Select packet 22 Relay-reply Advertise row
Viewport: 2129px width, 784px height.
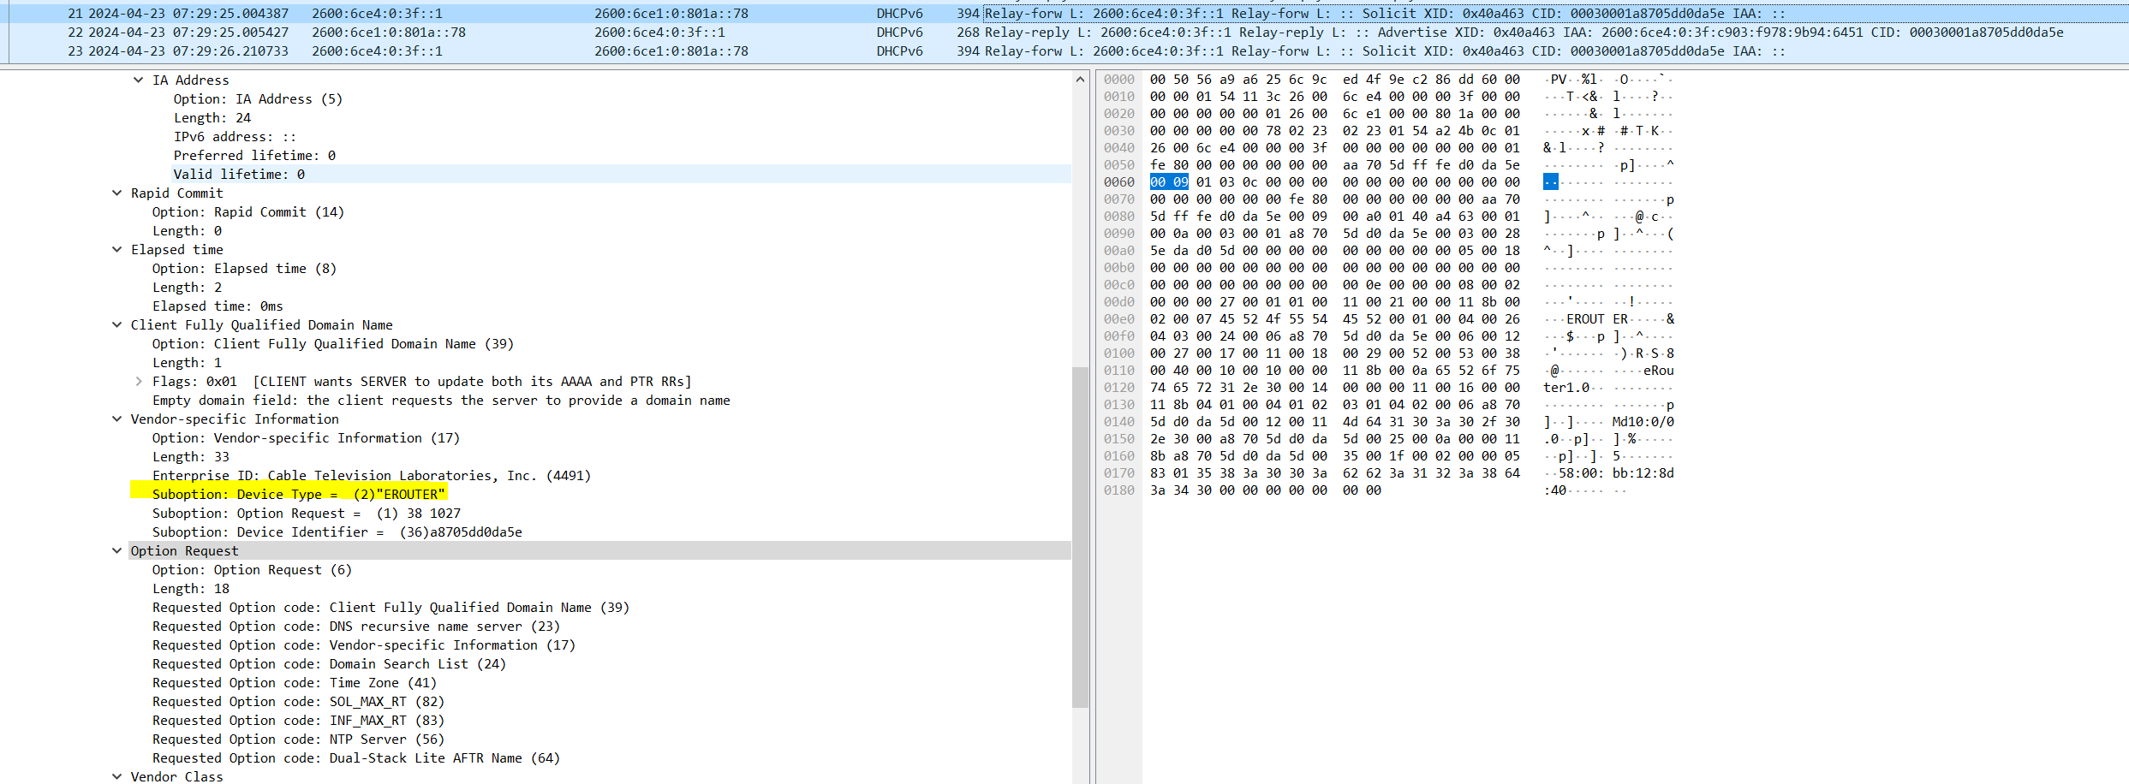pos(1064,33)
